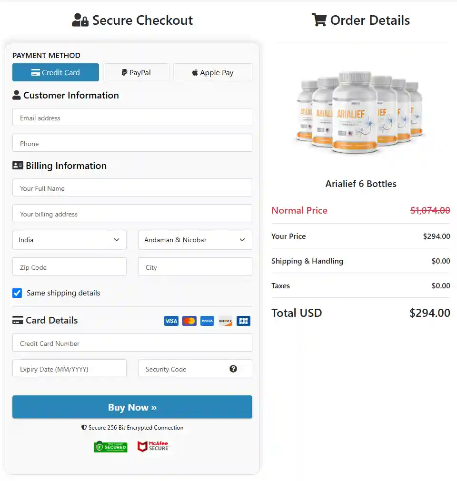Screen dimensions: 457x481
Task: Open the country dropdown showing India
Action: (x=69, y=240)
